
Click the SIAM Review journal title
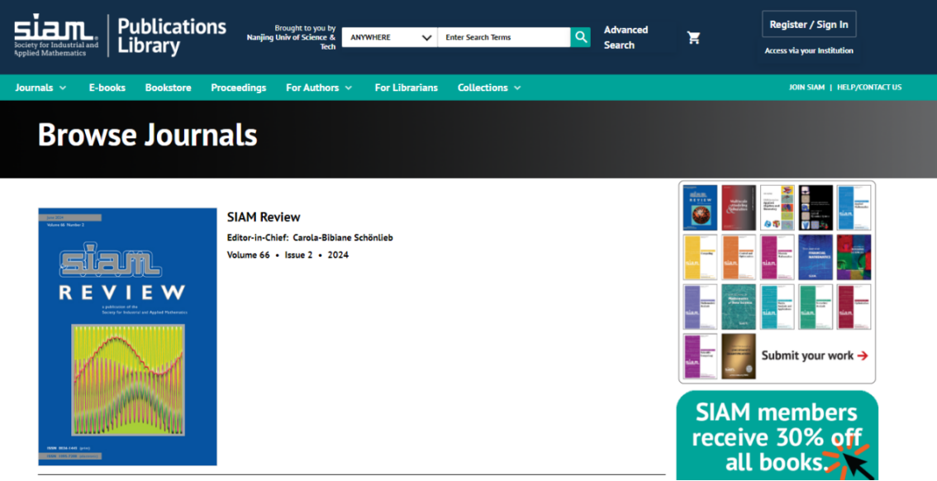pos(264,217)
